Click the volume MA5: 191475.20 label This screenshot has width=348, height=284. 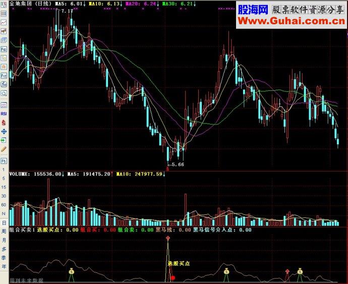90,174
